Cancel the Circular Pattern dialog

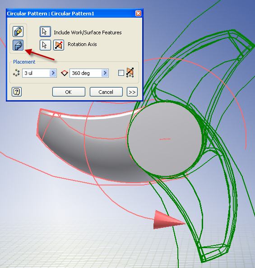click(x=106, y=92)
